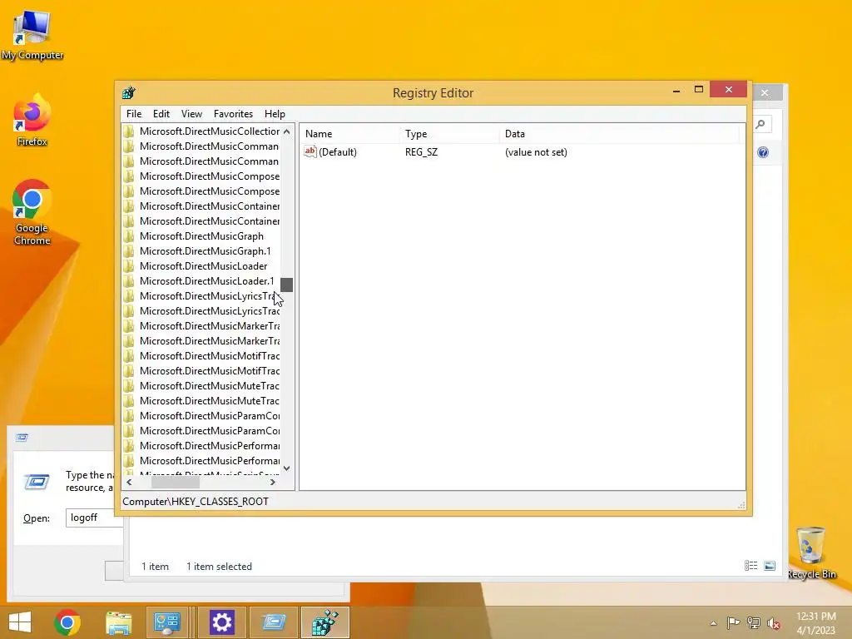Click the network tray icon
The image size is (852, 639).
754,622
